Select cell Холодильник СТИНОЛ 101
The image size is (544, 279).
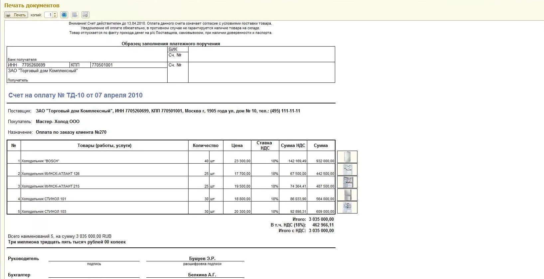pyautogui.click(x=104, y=195)
